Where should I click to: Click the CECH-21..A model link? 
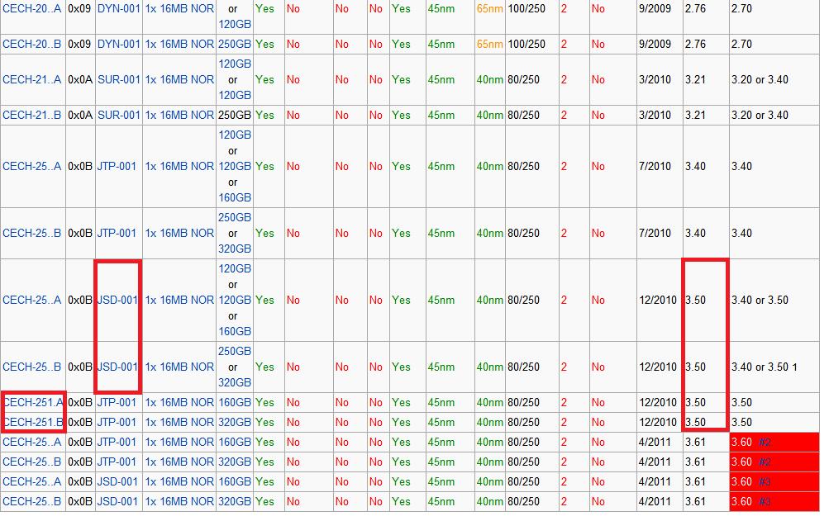31,80
